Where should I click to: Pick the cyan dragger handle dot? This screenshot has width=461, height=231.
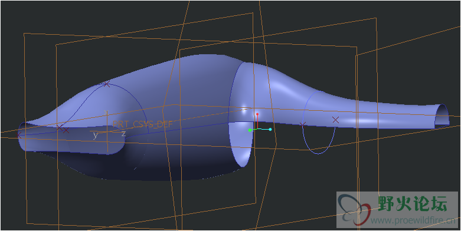pos(270,129)
